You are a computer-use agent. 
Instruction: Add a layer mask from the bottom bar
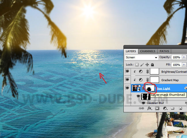coord(157,109)
